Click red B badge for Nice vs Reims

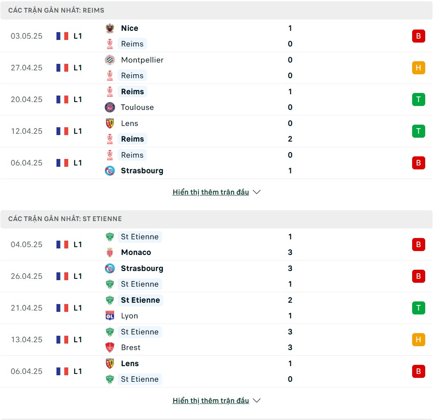tap(418, 36)
